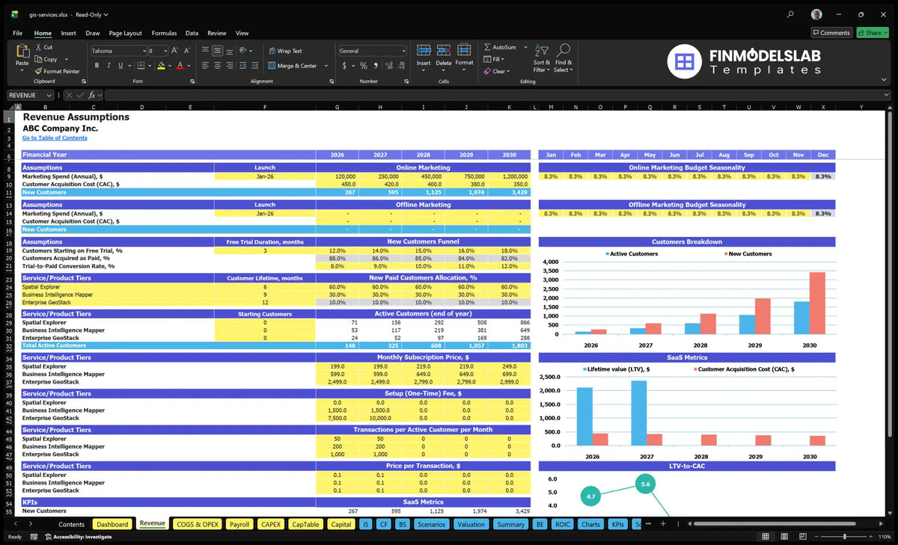Image resolution: width=898 pixels, height=545 pixels.
Task: Click the search magnifier in title bar
Action: pyautogui.click(x=791, y=14)
